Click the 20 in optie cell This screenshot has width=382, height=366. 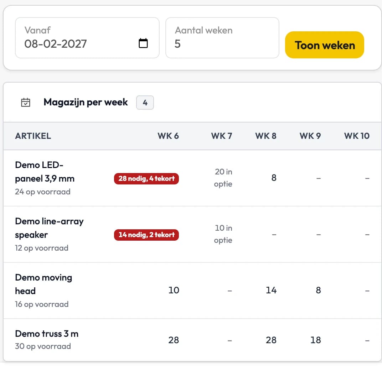tap(223, 178)
